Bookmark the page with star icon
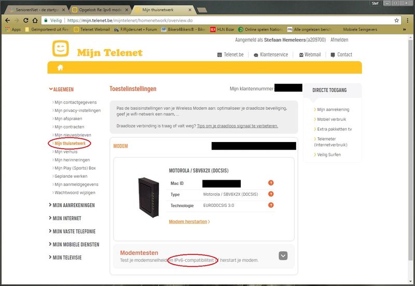The width and height of the screenshot is (415, 286). click(x=396, y=20)
